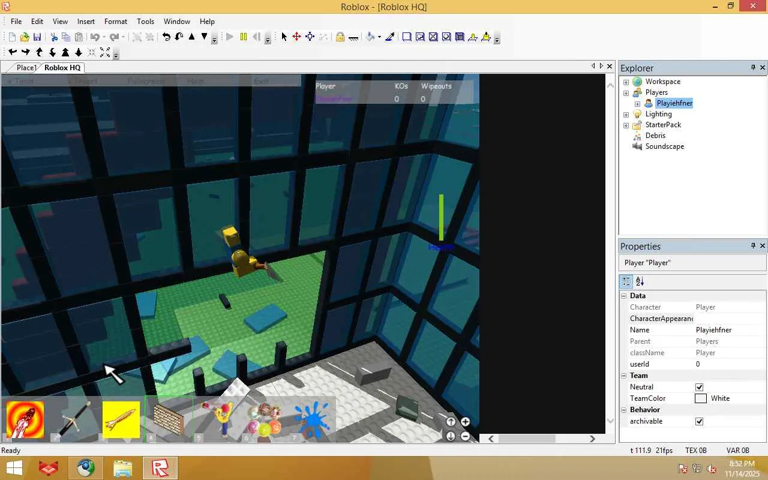The image size is (768, 480).
Task: Click the Redo arrow icon
Action: click(114, 37)
